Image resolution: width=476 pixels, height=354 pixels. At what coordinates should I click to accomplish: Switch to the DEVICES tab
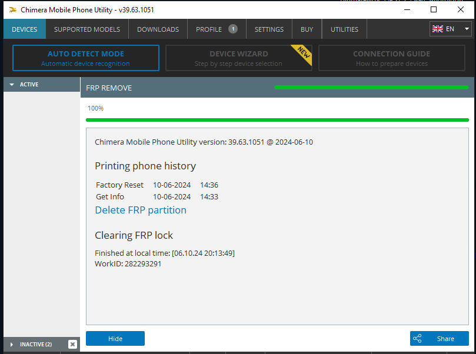click(25, 29)
